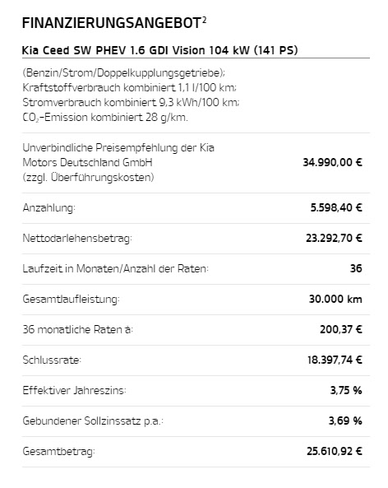388x488 pixels.
Task: Click the FINANZIERUNGSANGEBOT heading
Action: point(112,23)
